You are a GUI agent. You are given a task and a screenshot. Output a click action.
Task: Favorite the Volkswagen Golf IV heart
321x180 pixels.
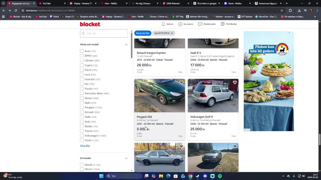[235, 82]
